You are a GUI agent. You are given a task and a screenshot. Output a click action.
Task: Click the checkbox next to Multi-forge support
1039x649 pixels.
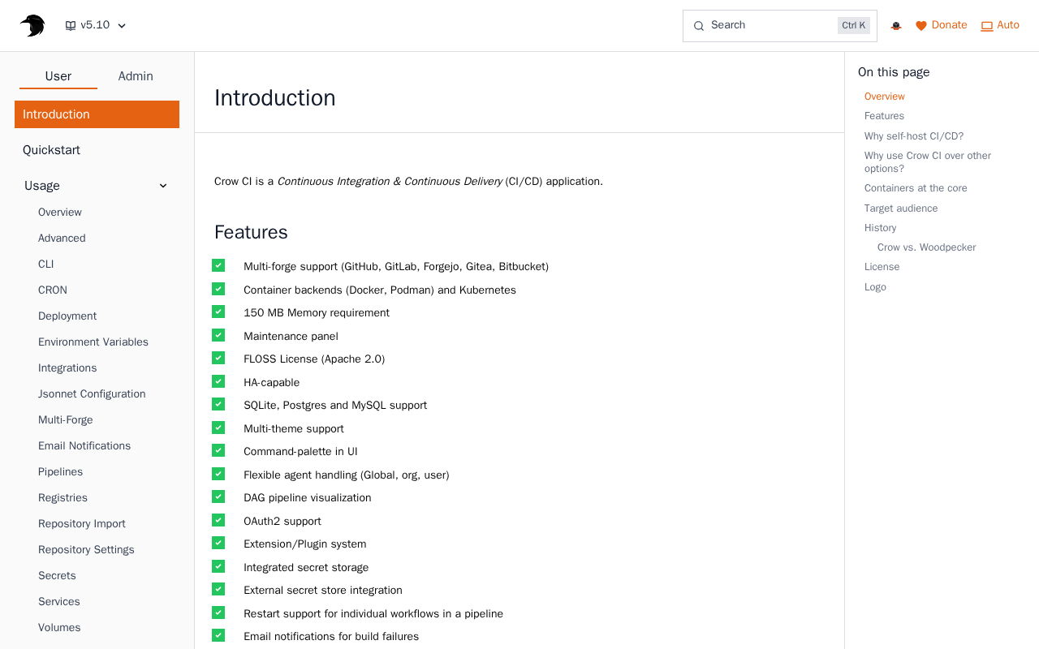click(218, 265)
